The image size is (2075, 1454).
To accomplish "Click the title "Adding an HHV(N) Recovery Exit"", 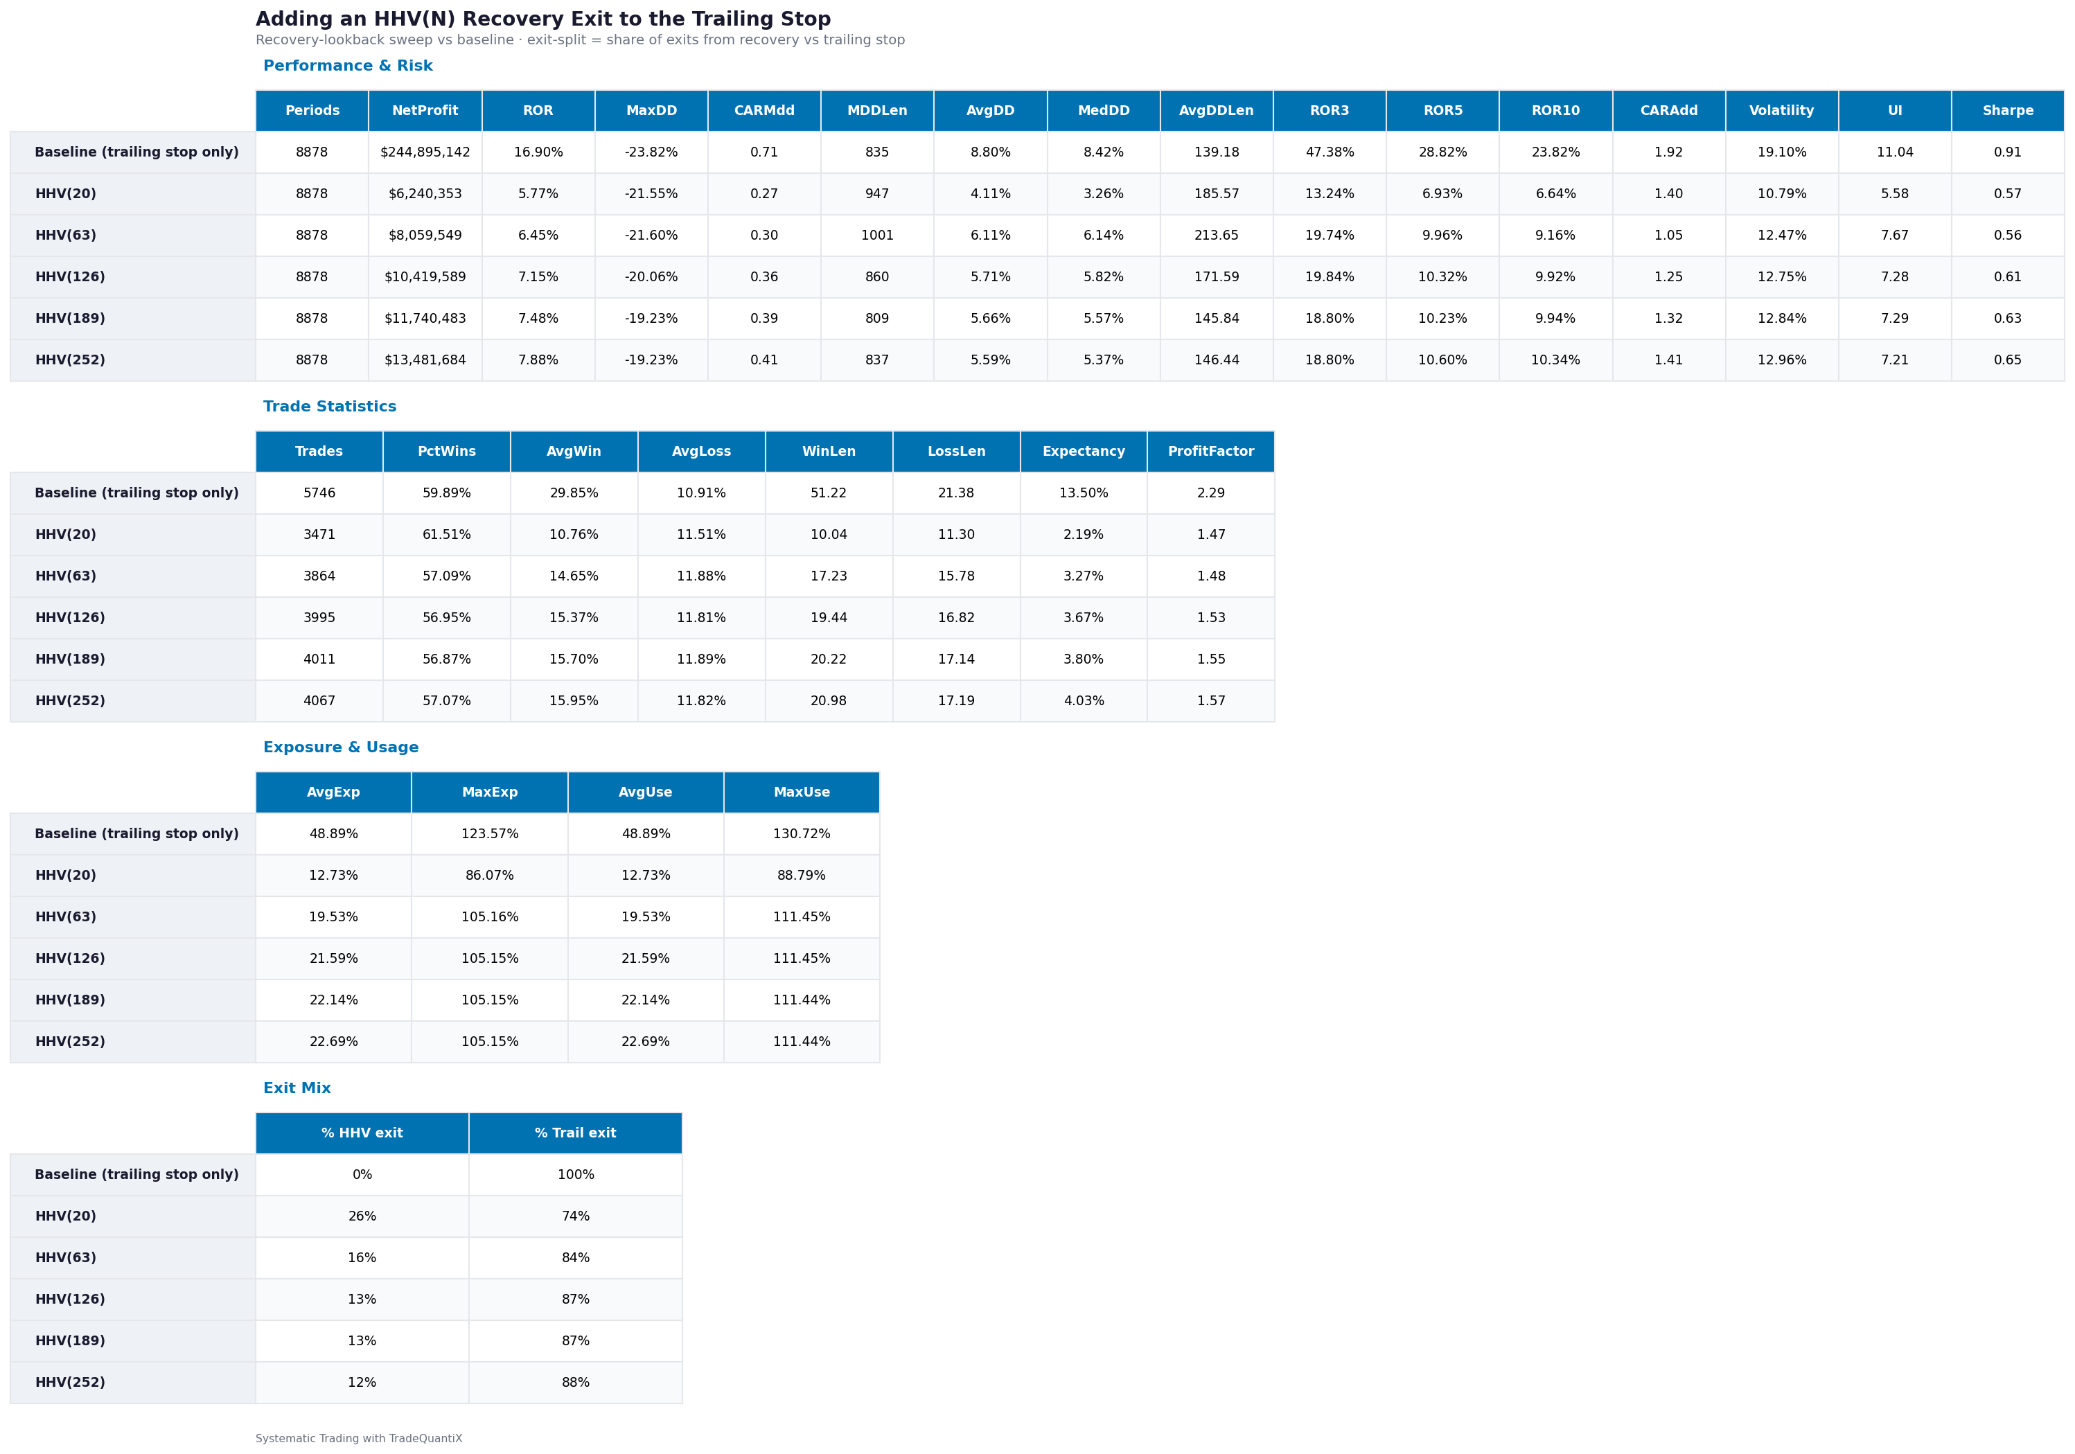I will 543,19.
